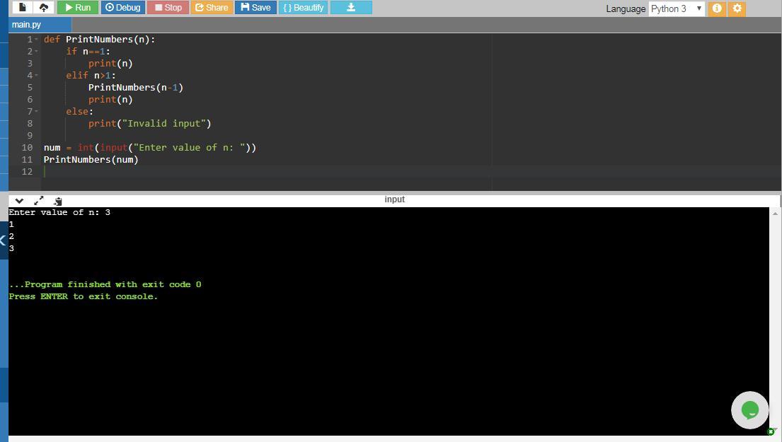Click the "if n==1:" statement on line 2

coord(88,52)
